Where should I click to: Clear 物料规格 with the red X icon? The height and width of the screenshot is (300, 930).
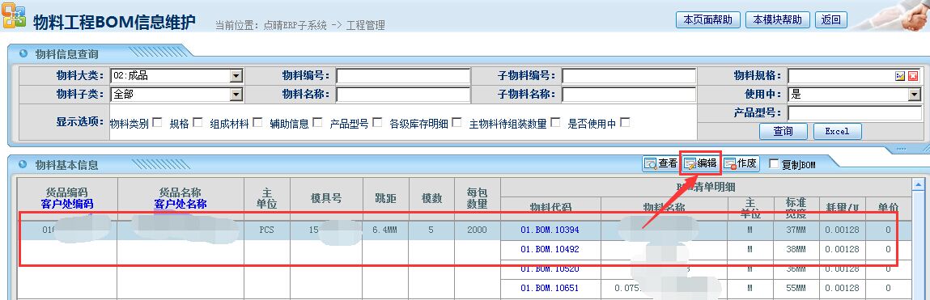(x=913, y=76)
